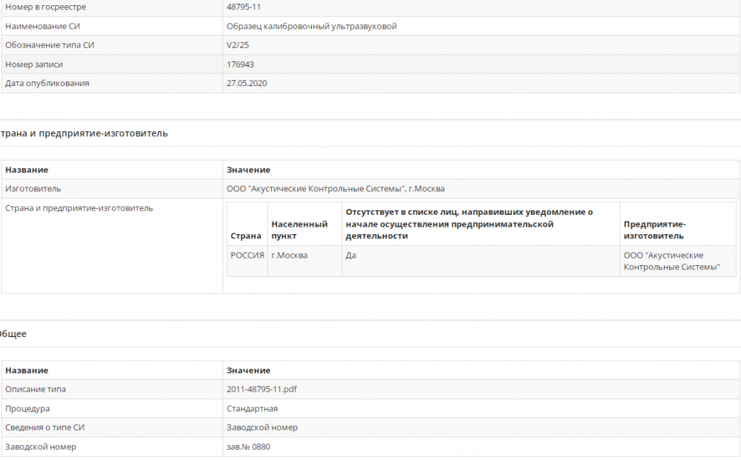Click the Общее section heading
This screenshot has height=460, width=741.
(13, 334)
